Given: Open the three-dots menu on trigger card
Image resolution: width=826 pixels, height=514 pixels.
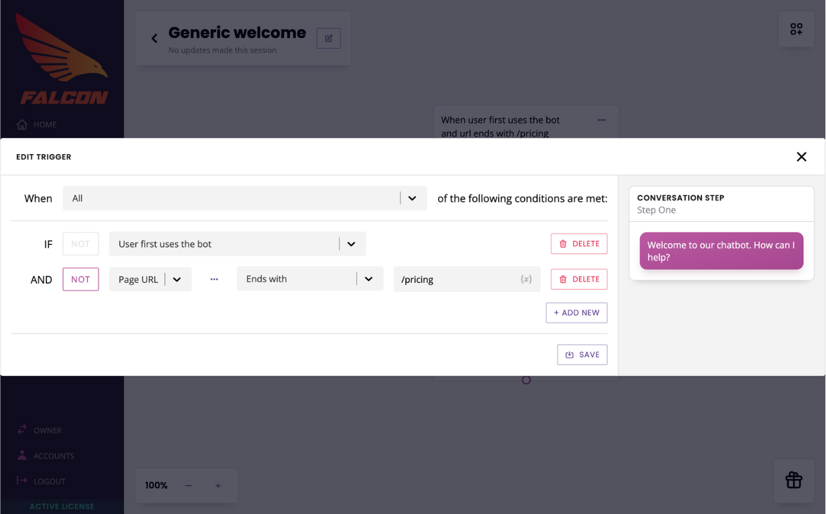Looking at the screenshot, I should pyautogui.click(x=601, y=120).
